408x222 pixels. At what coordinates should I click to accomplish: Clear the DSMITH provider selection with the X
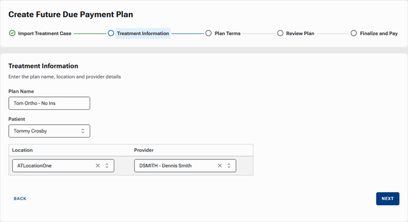point(220,165)
